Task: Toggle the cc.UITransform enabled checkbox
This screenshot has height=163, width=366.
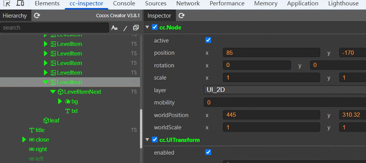Action: 208,152
